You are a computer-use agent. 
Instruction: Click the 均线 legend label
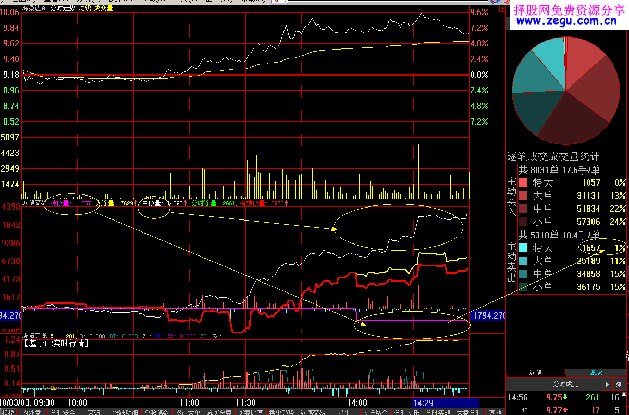click(84, 8)
